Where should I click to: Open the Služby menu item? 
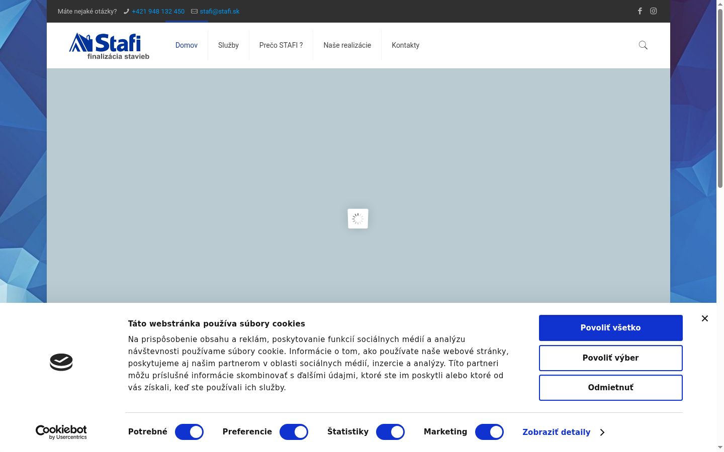[x=228, y=45]
